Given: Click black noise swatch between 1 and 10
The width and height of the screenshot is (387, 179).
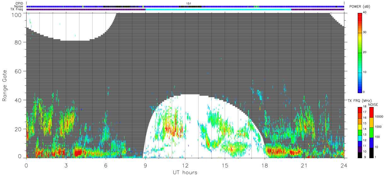Looking at the screenshot, I should [x=372, y=153].
